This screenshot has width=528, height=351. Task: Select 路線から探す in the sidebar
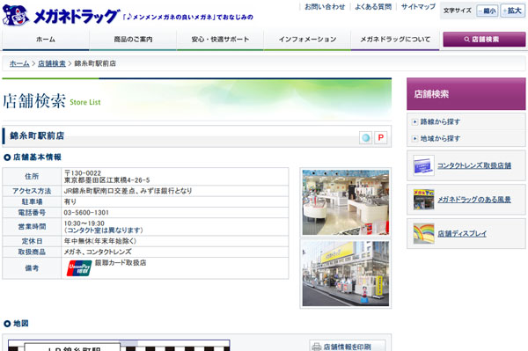440,121
